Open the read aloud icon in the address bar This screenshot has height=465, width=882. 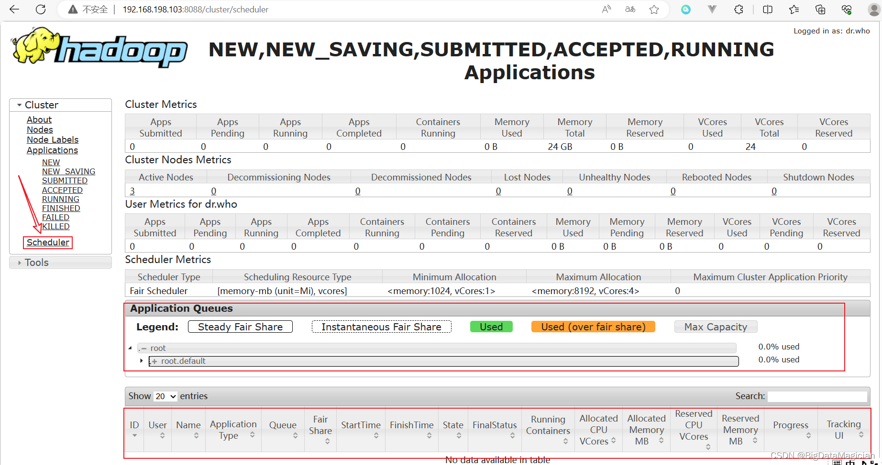(x=606, y=9)
